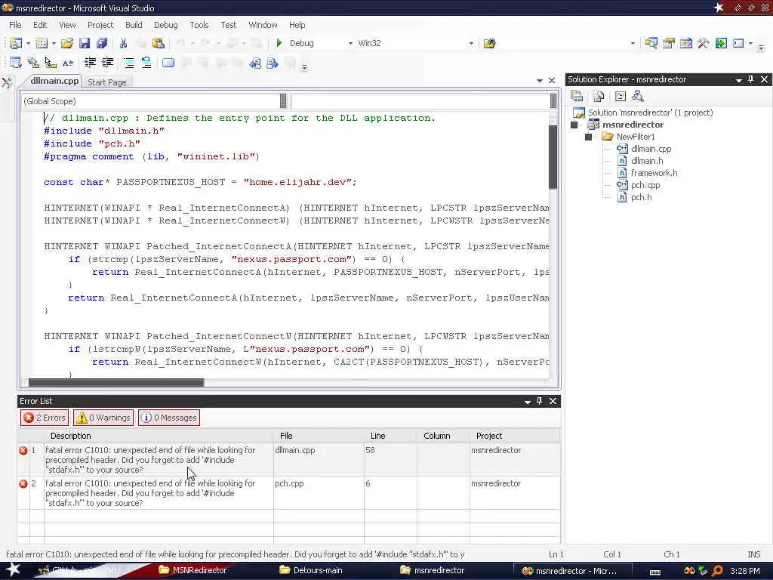Sort errors by Line column header
The image size is (773, 580).
[390, 436]
